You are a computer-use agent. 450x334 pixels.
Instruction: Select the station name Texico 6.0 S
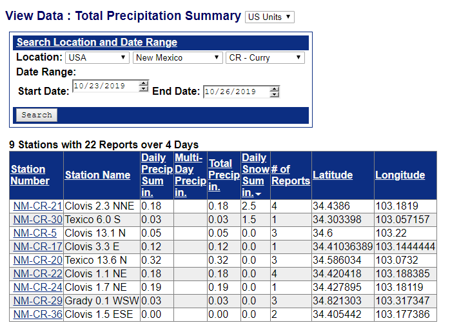coord(92,219)
